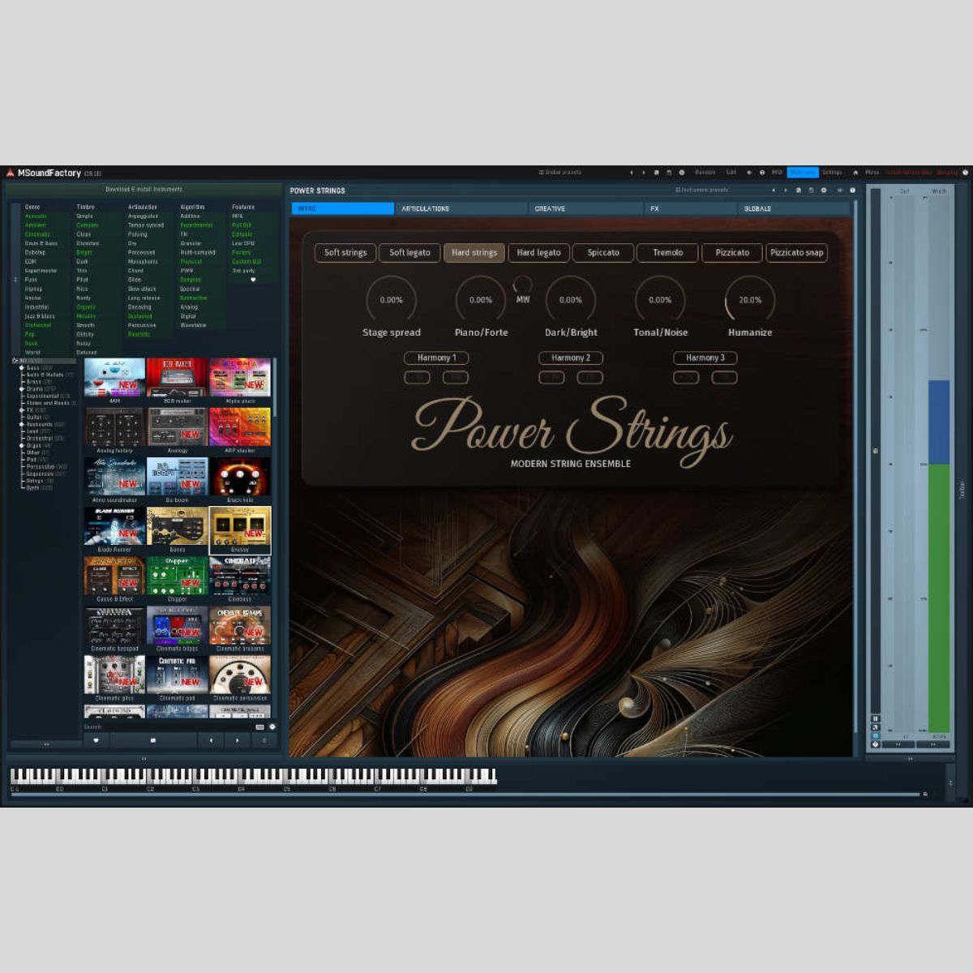The image size is (973, 973).
Task: Open instrument help icon beside preset bar
Action: pos(852,191)
